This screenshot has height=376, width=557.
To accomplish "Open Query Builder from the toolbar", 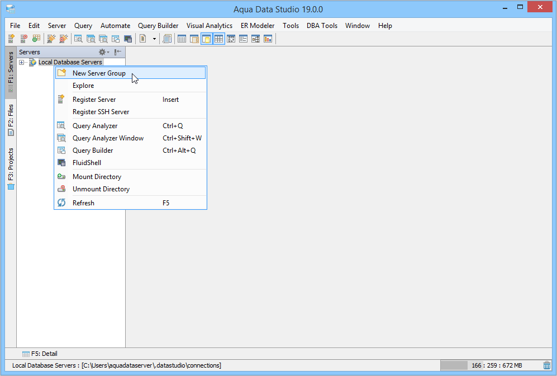I will (116, 39).
